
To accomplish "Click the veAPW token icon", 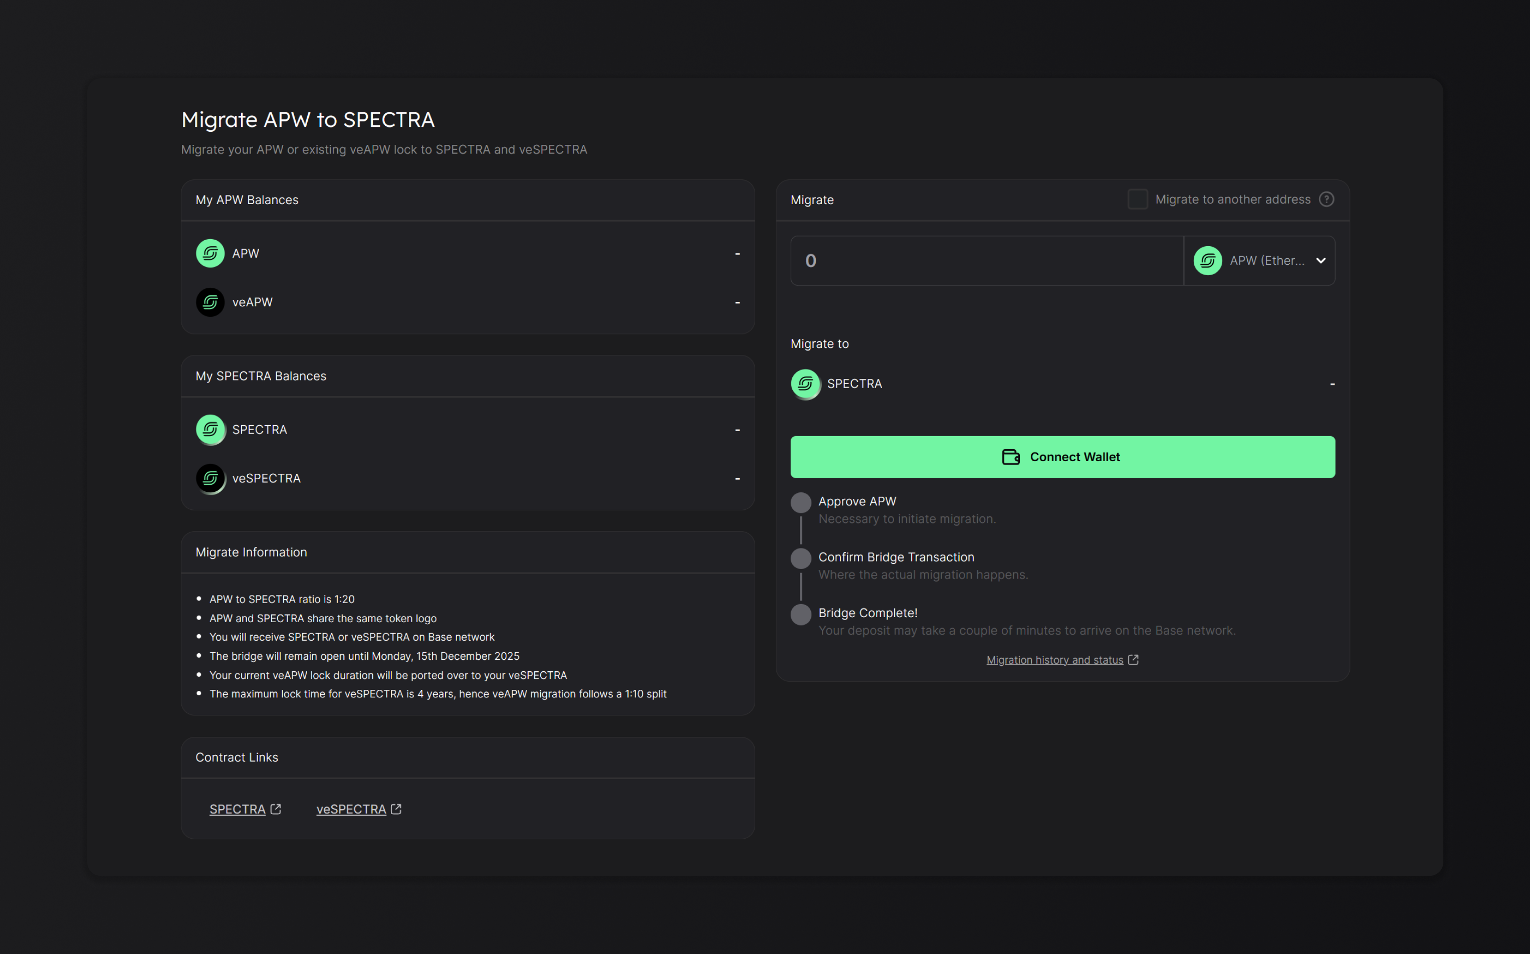I will pyautogui.click(x=210, y=302).
